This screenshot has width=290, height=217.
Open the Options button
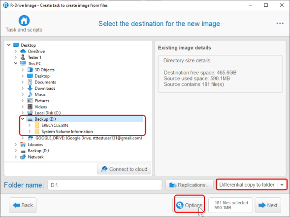pyautogui.click(x=190, y=205)
